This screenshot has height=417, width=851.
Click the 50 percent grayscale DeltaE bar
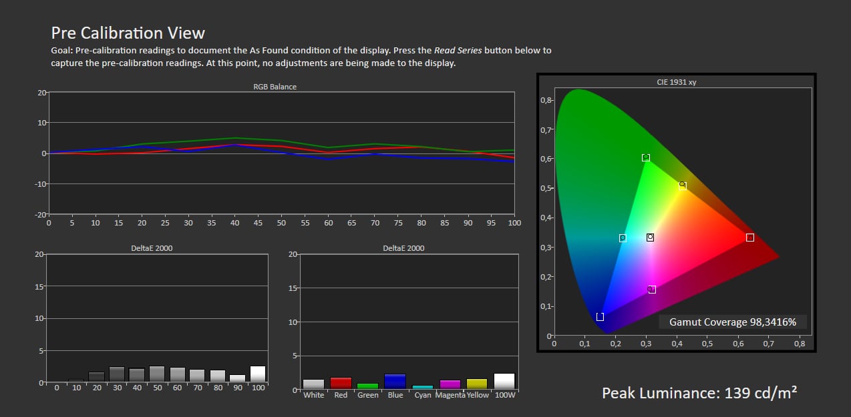[157, 374]
